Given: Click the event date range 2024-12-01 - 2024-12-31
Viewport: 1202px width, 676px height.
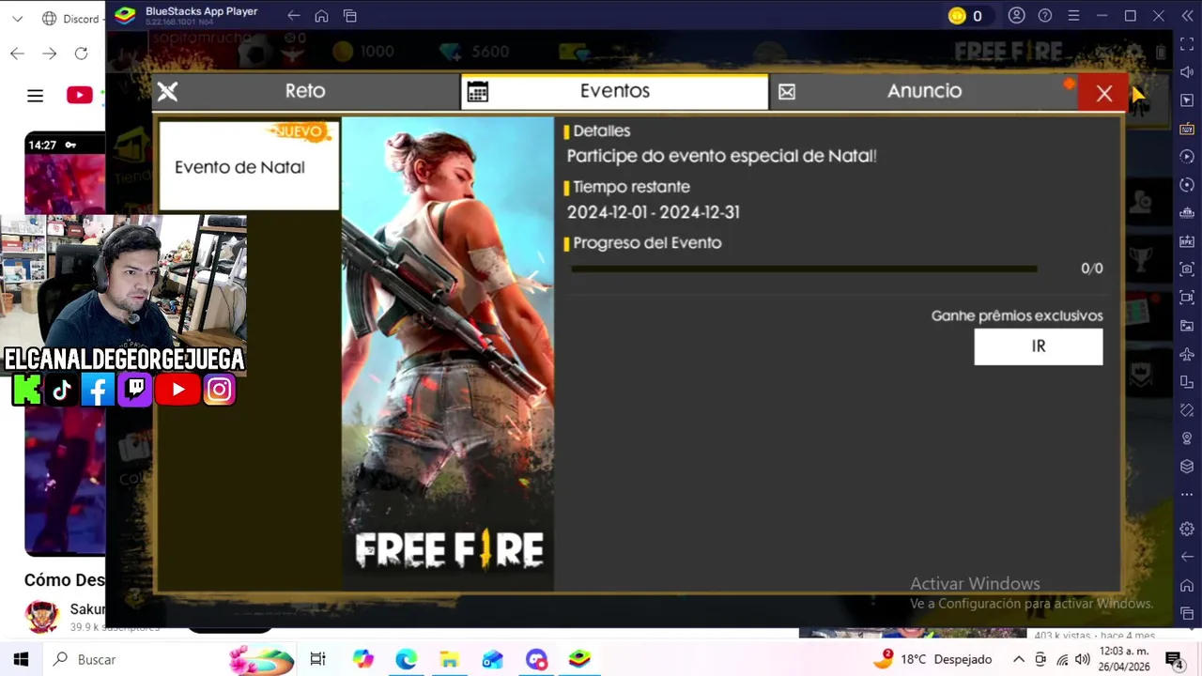Looking at the screenshot, I should click(654, 212).
